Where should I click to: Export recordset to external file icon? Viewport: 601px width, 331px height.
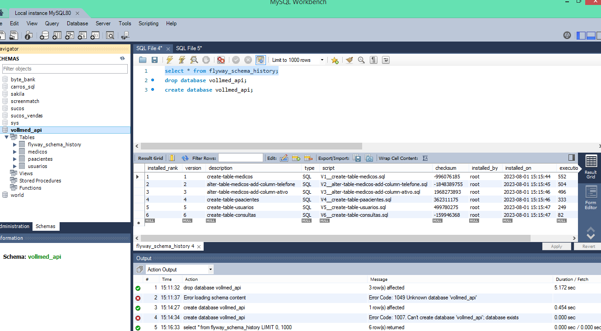coord(357,158)
